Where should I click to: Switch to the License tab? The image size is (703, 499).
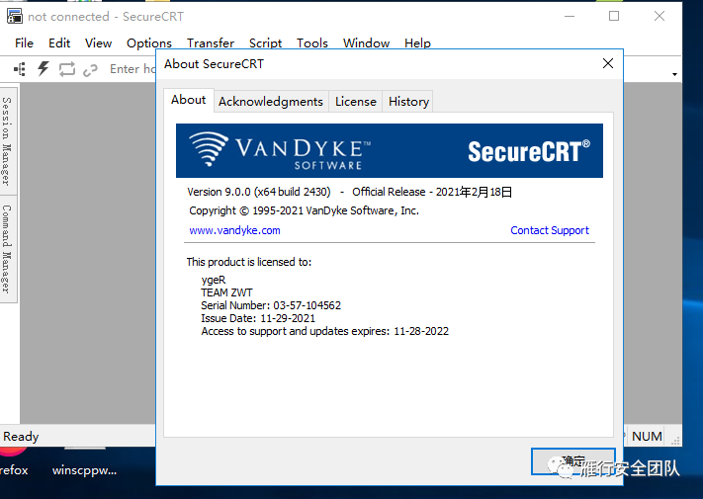click(x=356, y=102)
